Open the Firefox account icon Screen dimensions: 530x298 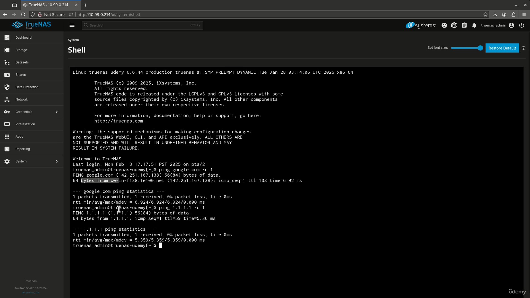pos(504,14)
